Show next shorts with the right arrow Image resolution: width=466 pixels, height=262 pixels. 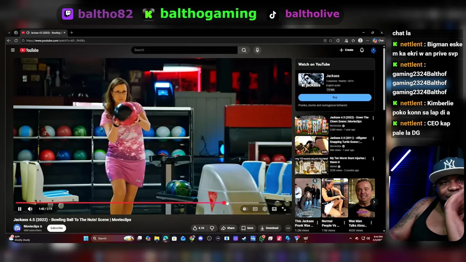pos(374,202)
